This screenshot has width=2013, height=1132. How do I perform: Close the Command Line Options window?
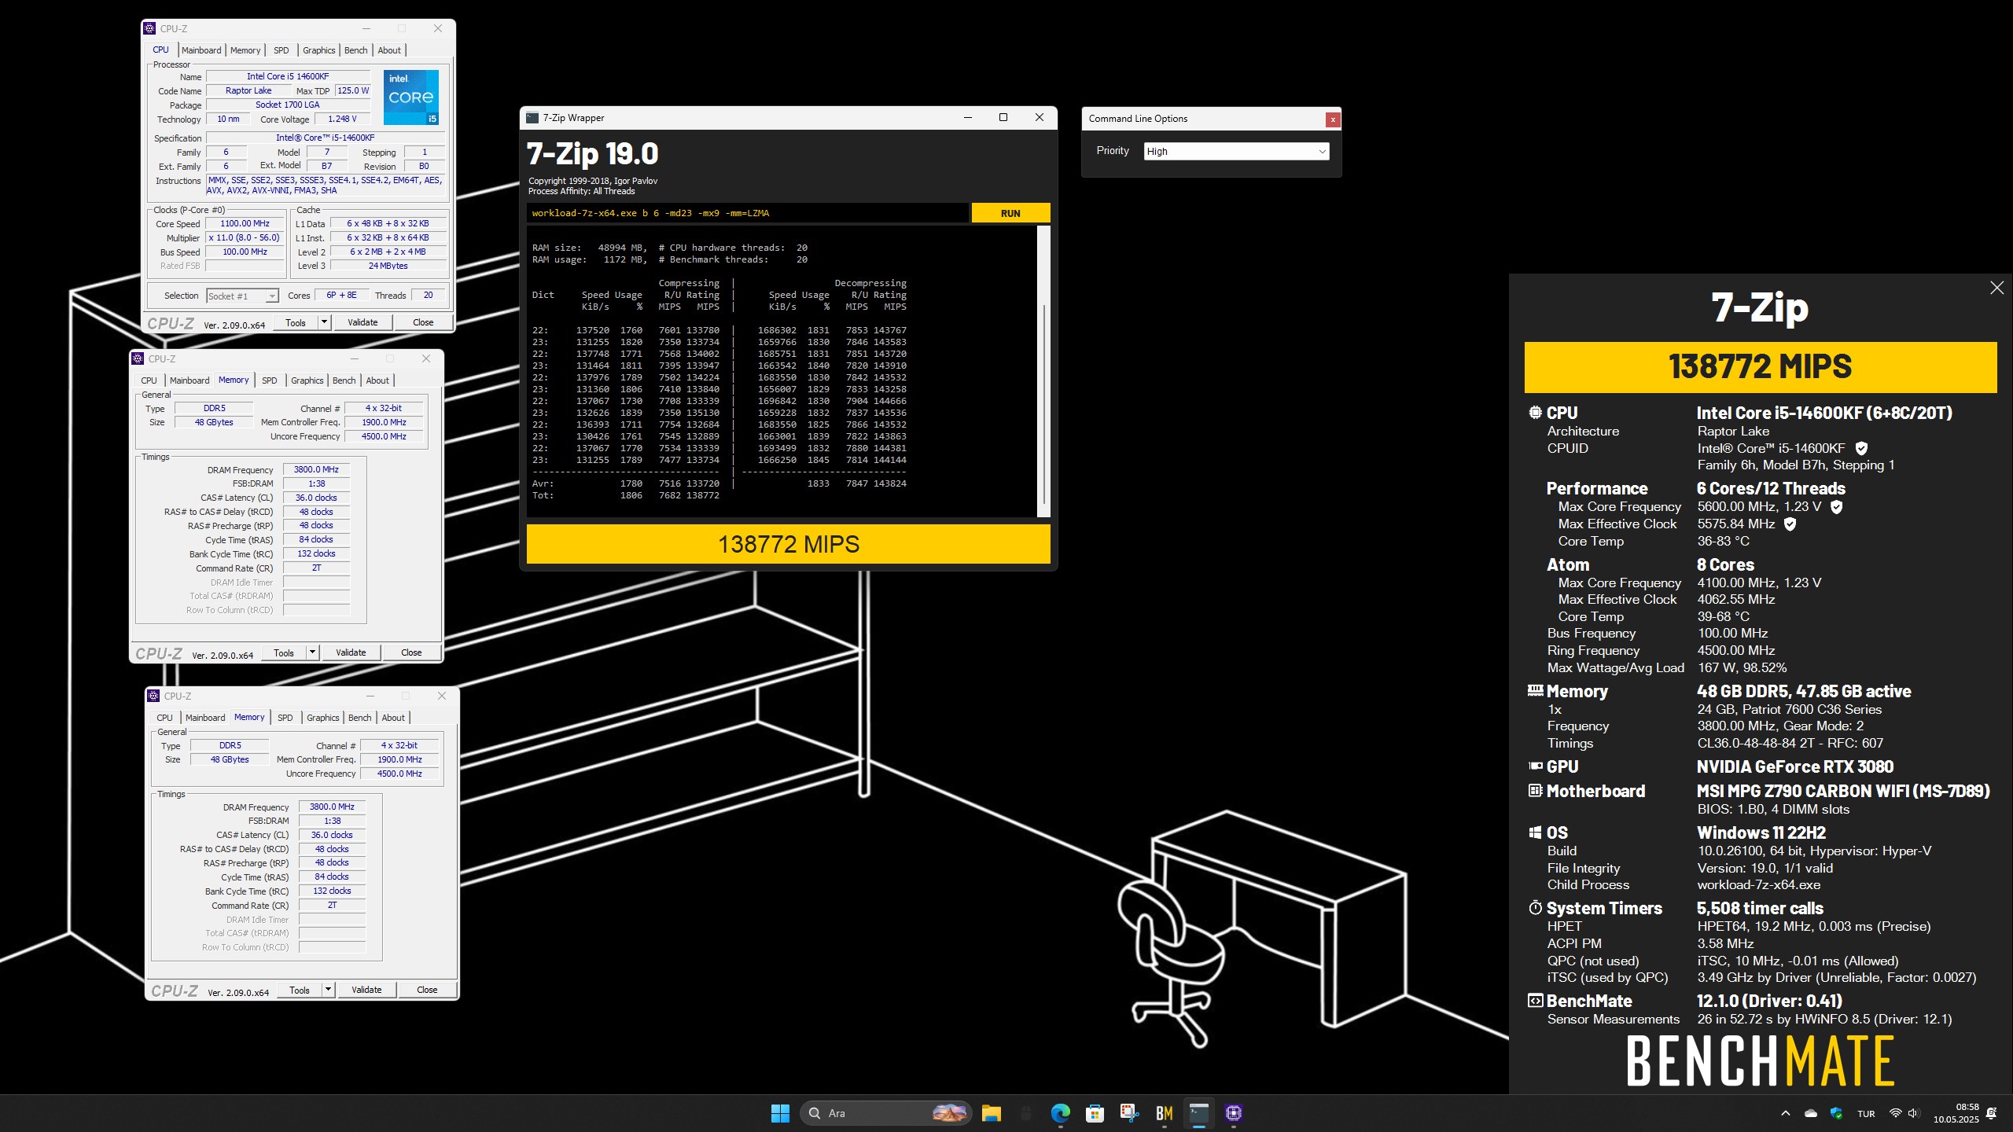click(1332, 119)
